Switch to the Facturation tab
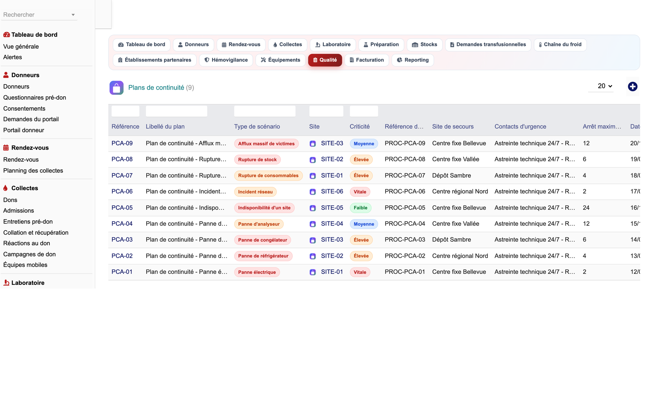Screen dimensions: 654x404 (x=367, y=60)
